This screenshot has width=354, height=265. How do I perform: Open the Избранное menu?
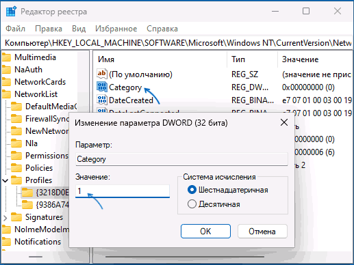pyautogui.click(x=116, y=29)
